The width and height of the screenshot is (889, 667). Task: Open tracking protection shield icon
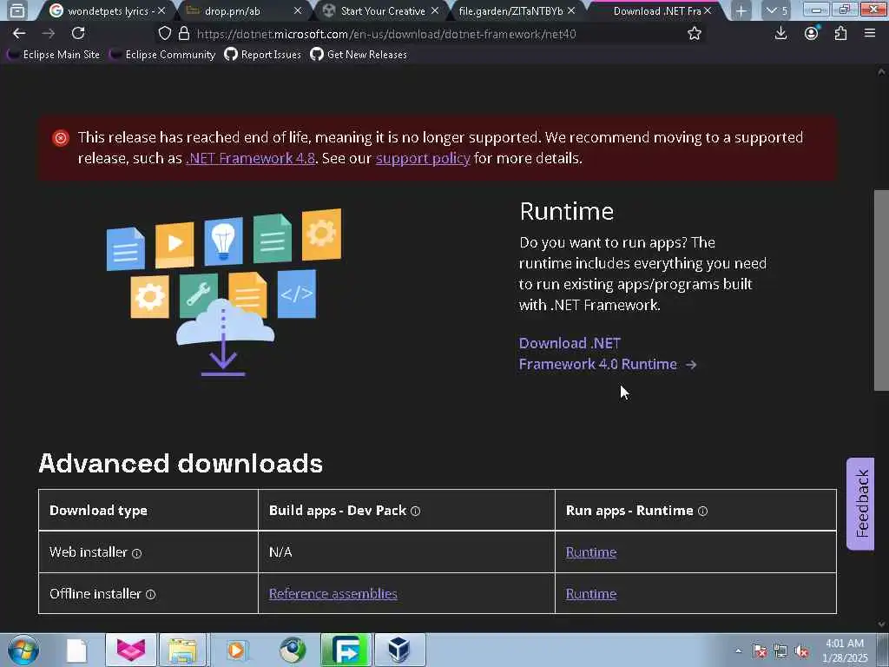coord(164,34)
